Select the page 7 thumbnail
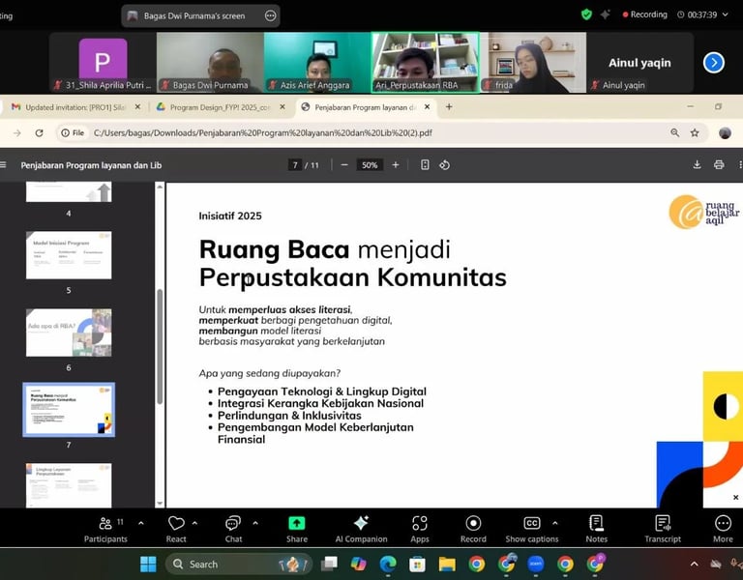Screen dimensions: 743x580 point(69,410)
